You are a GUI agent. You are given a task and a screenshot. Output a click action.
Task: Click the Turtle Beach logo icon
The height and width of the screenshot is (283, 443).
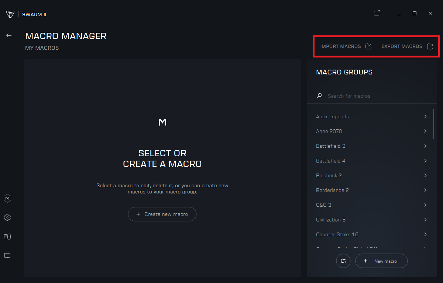tap(10, 14)
